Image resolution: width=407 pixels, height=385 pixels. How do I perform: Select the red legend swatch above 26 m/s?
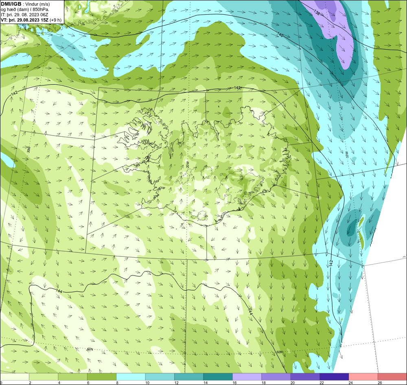click(392, 376)
